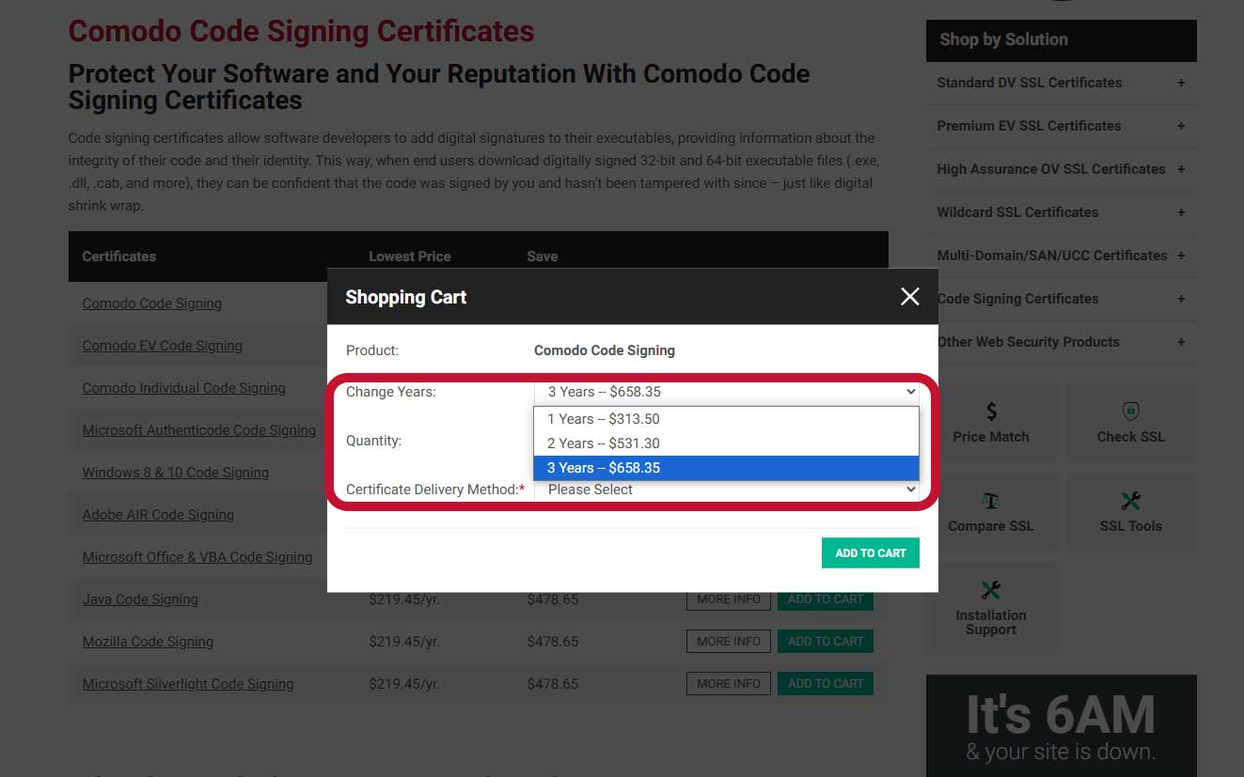1244x777 pixels.
Task: Launch the Compare SSL tool
Action: coord(991,512)
